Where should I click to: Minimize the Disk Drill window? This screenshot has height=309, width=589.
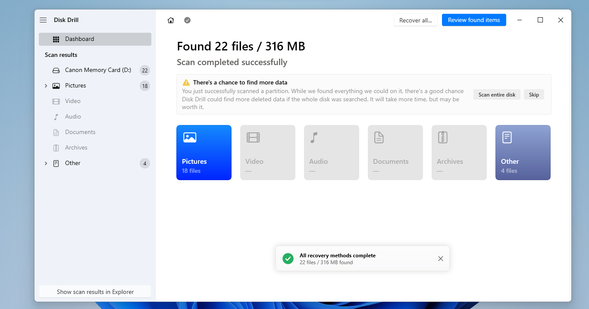(x=520, y=20)
